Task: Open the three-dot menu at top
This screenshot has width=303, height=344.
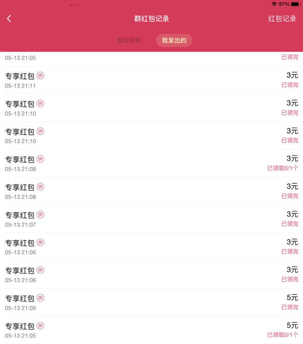Action: tap(75, 5)
